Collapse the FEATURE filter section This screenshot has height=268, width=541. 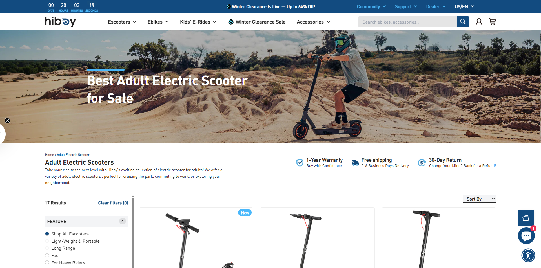click(122, 221)
